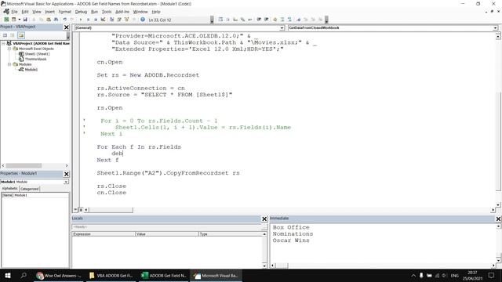Click the Break (pause) toolbar icon
Viewport: 502px width, 282px height.
[x=88, y=20]
